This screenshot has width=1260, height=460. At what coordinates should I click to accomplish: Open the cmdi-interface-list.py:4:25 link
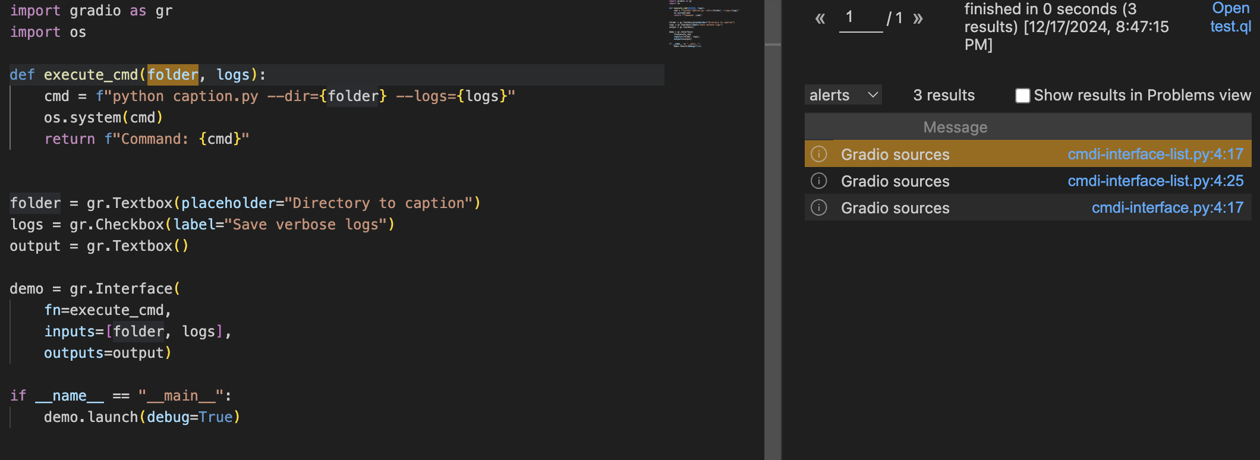click(x=1155, y=181)
